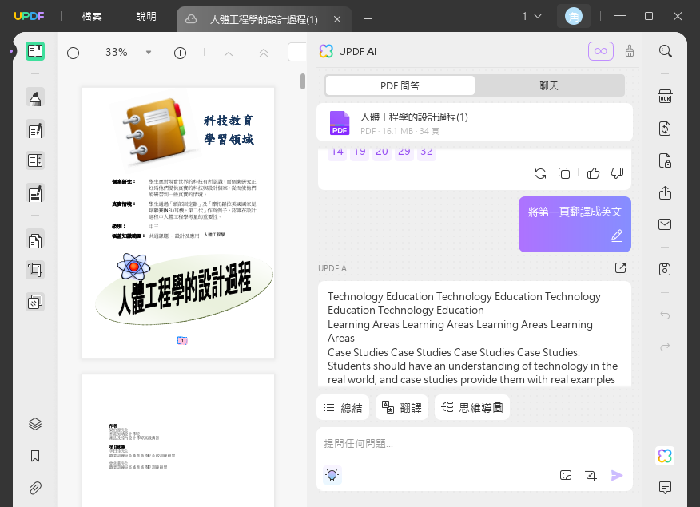Dislike the response with thumbs down
The width and height of the screenshot is (700, 507).
pyautogui.click(x=617, y=173)
